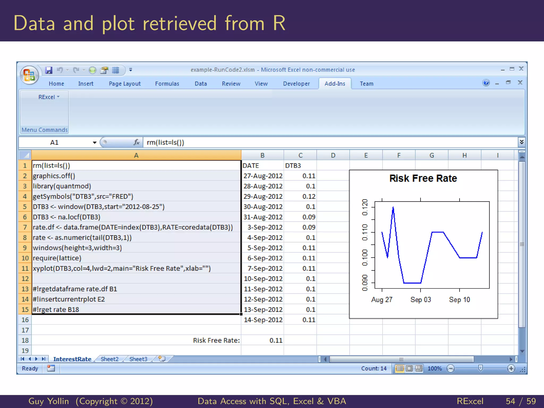
Task: Click the Select All corner of the grid
Action: [25, 155]
